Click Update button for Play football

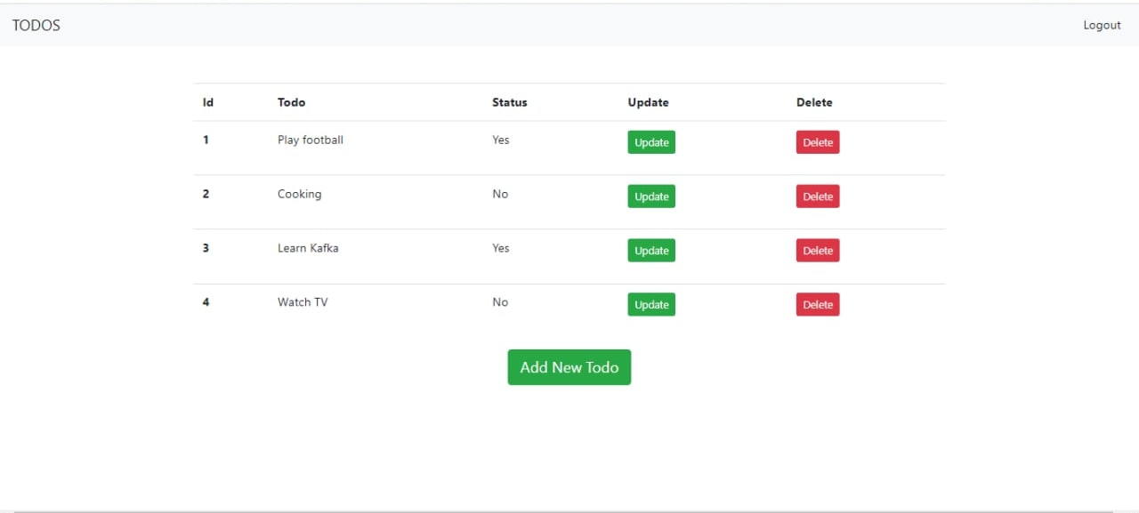[x=650, y=142]
